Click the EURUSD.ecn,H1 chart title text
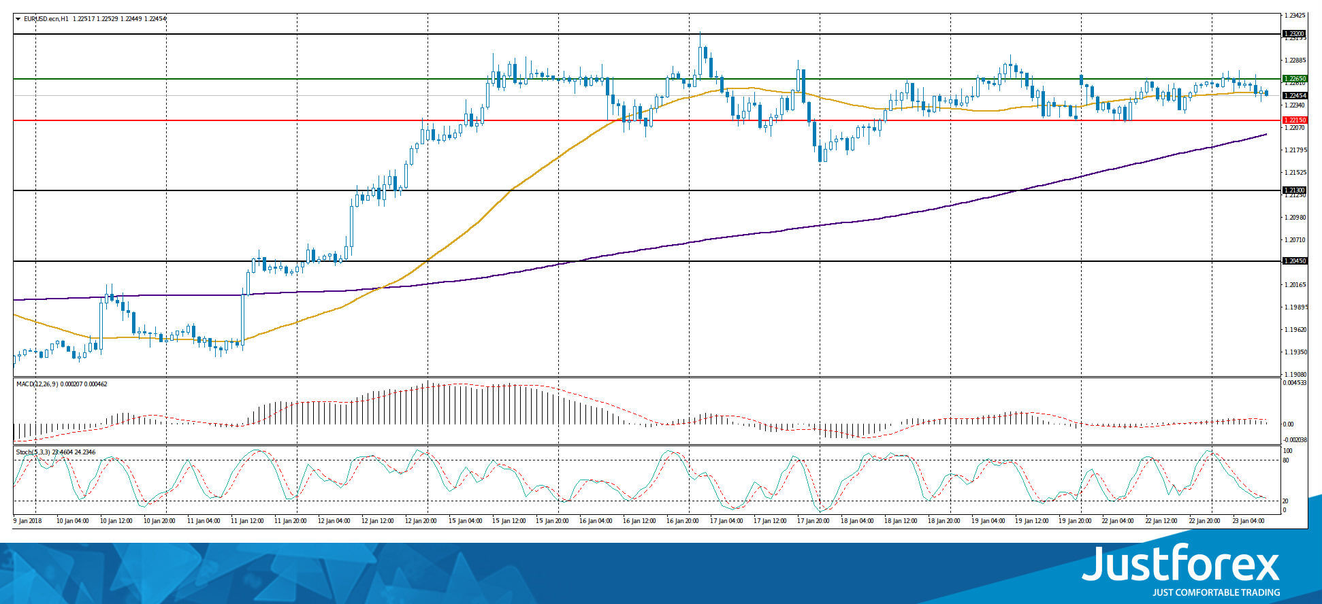 click(46, 19)
